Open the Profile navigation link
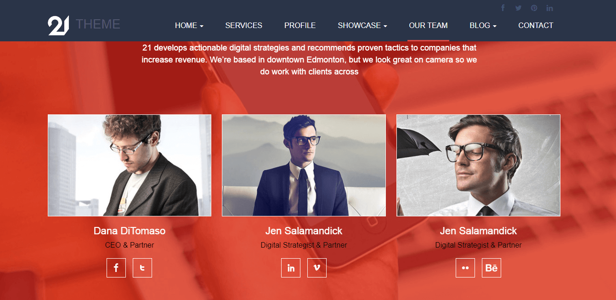 [300, 26]
